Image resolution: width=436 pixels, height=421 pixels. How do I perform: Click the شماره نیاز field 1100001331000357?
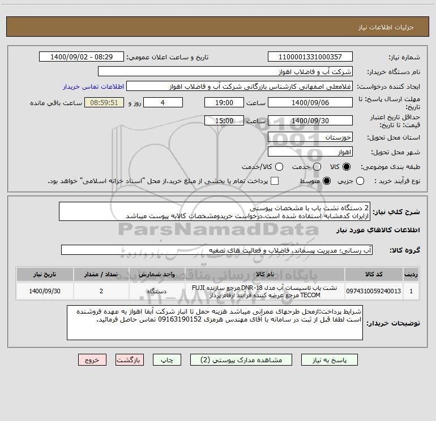[310, 57]
